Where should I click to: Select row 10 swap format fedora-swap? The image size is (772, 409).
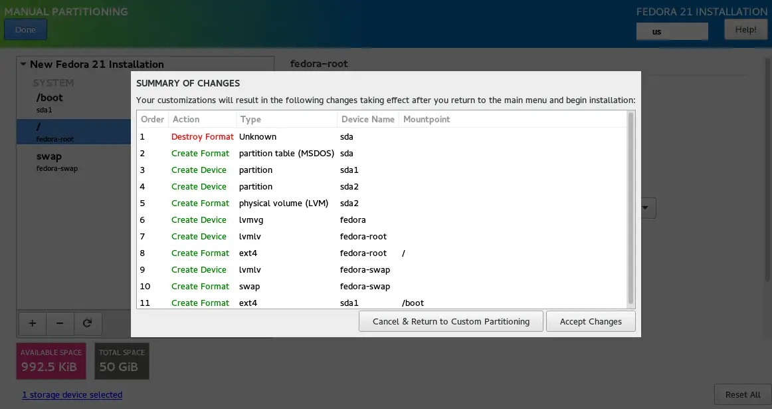[381, 286]
